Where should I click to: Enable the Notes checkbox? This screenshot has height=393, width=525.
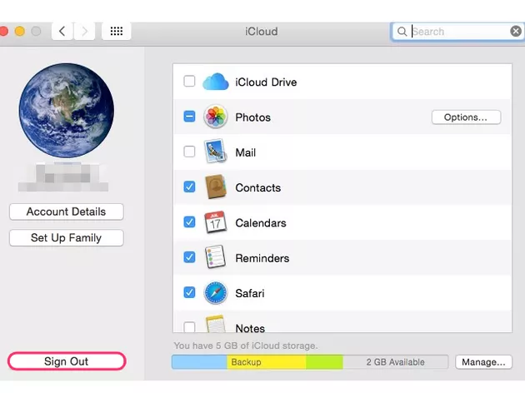point(189,326)
